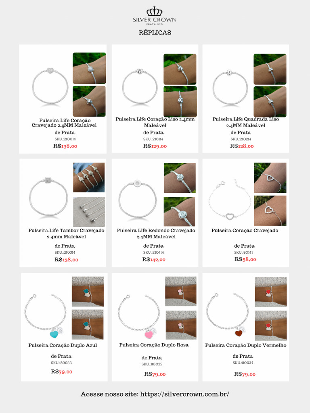Click four-bracelets wrist photo for Tambor
The image size is (310, 413).
pyautogui.click(x=89, y=177)
